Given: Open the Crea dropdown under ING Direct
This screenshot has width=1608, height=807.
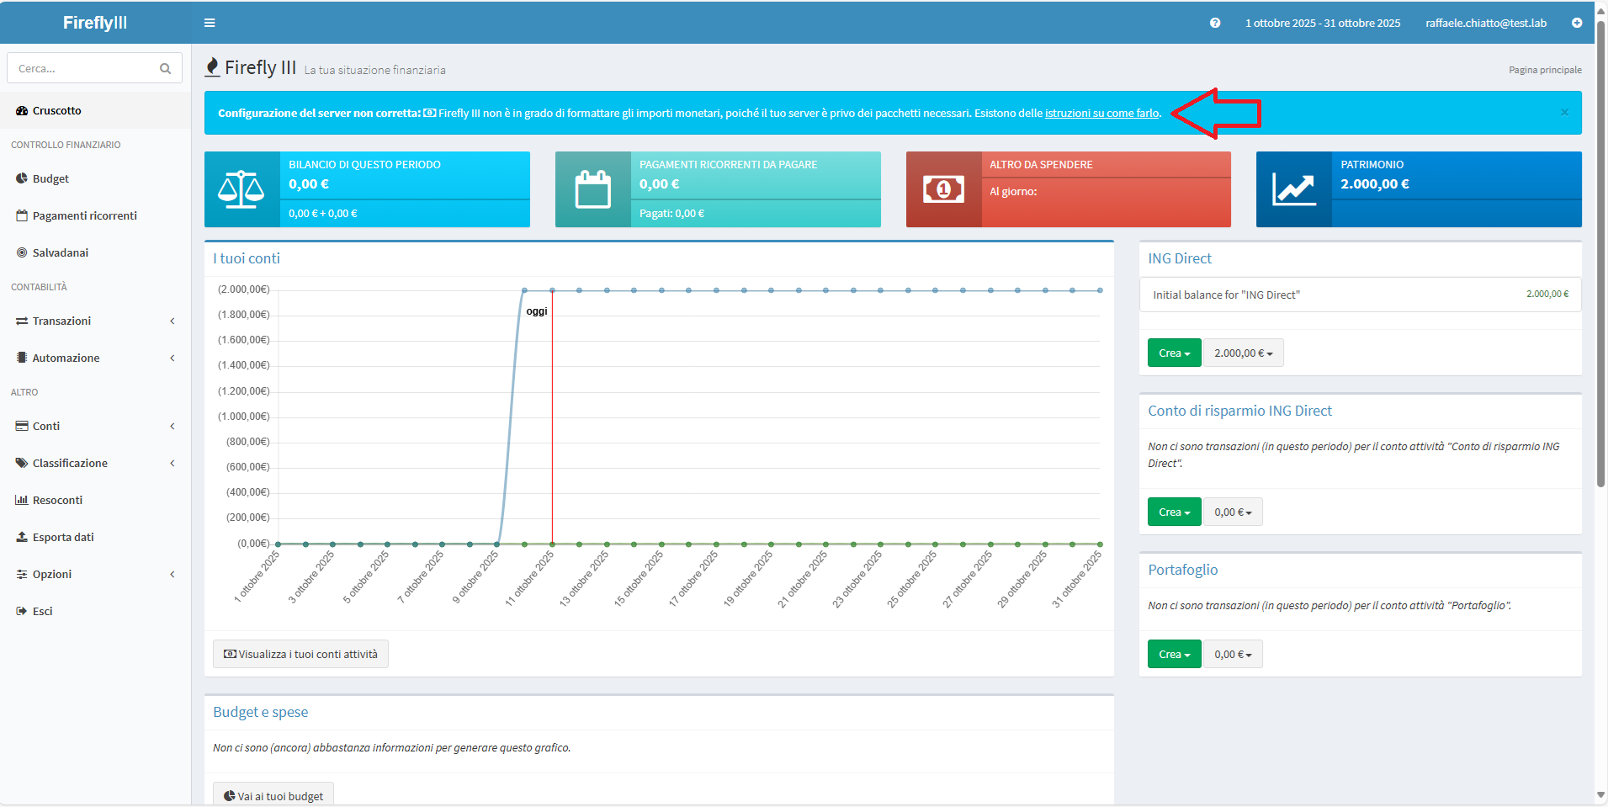Looking at the screenshot, I should (1173, 353).
